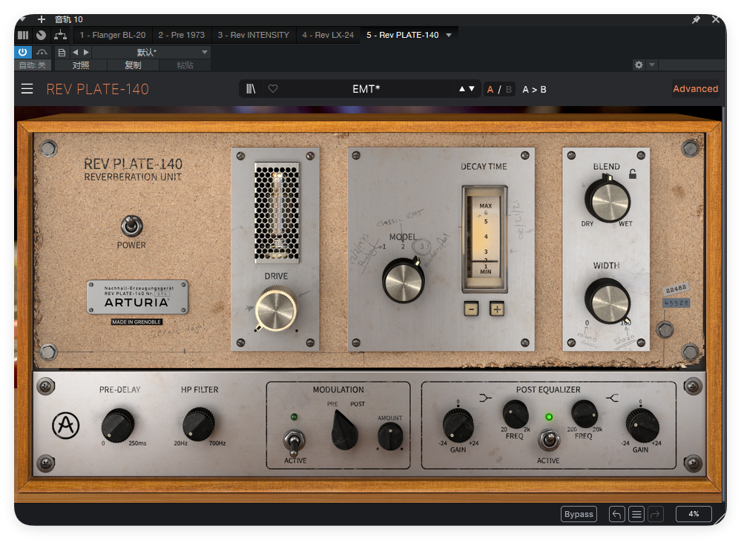This screenshot has height=540, width=741.
Task: Click the high shelf FREQ knob
Action: tap(584, 414)
